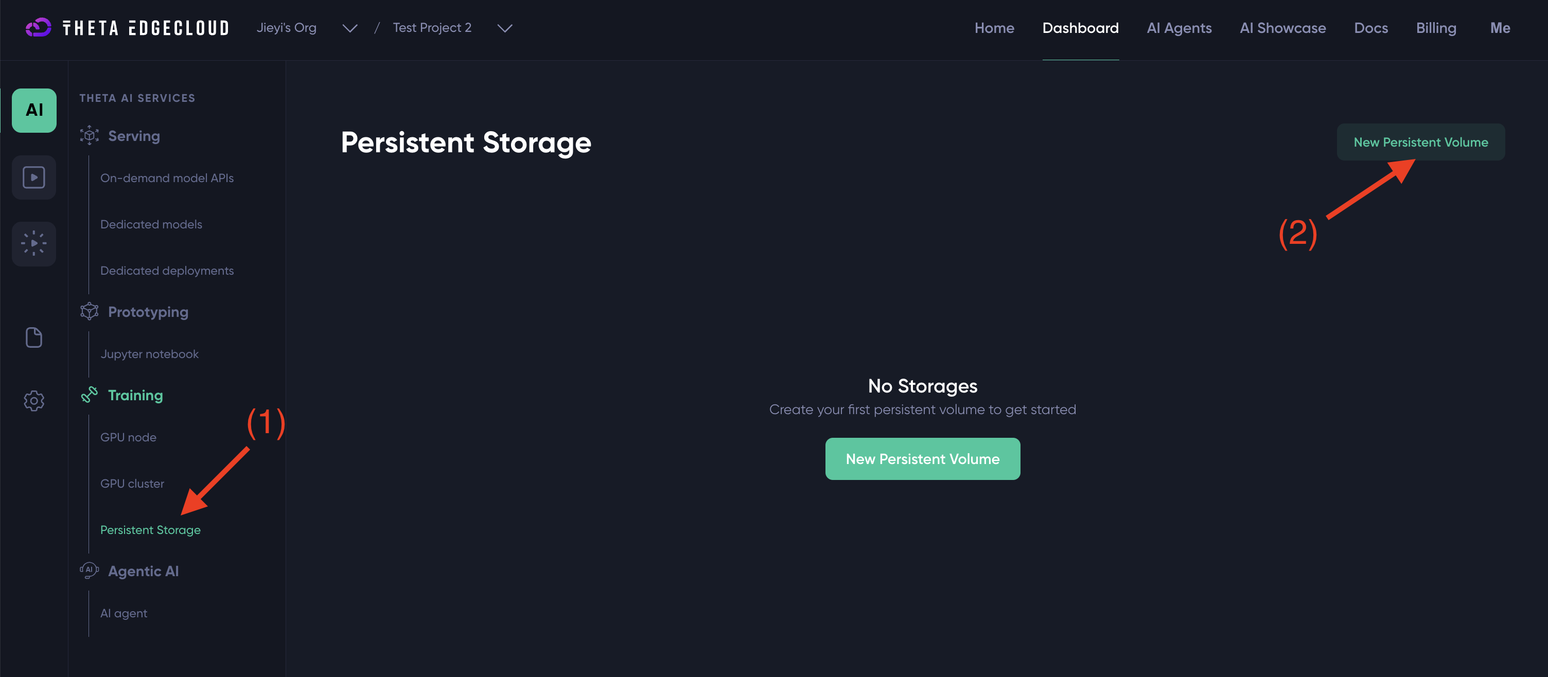
Task: Switch to the AI Agents tab
Action: [1178, 28]
